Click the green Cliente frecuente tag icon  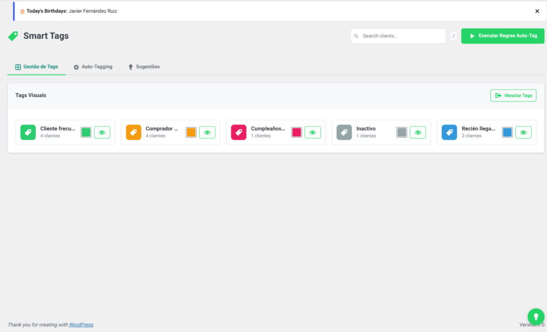click(28, 132)
